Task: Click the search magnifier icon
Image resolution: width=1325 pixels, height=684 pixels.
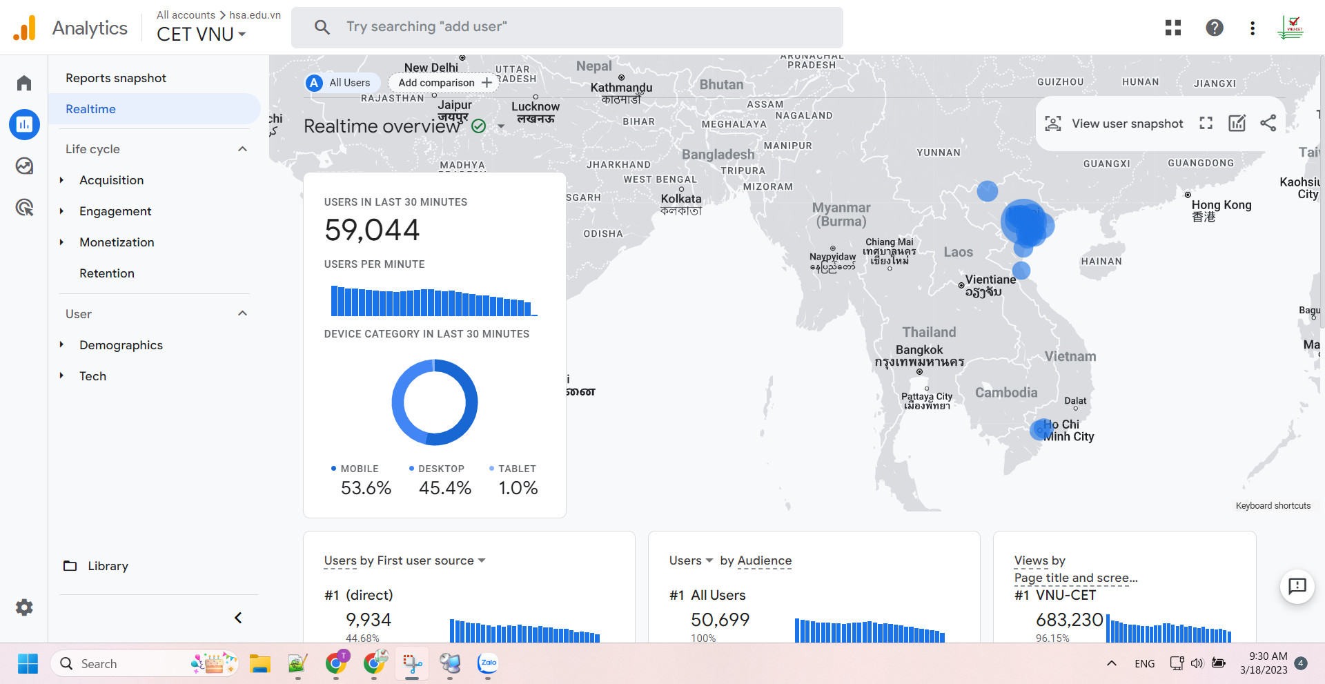Action: [322, 27]
